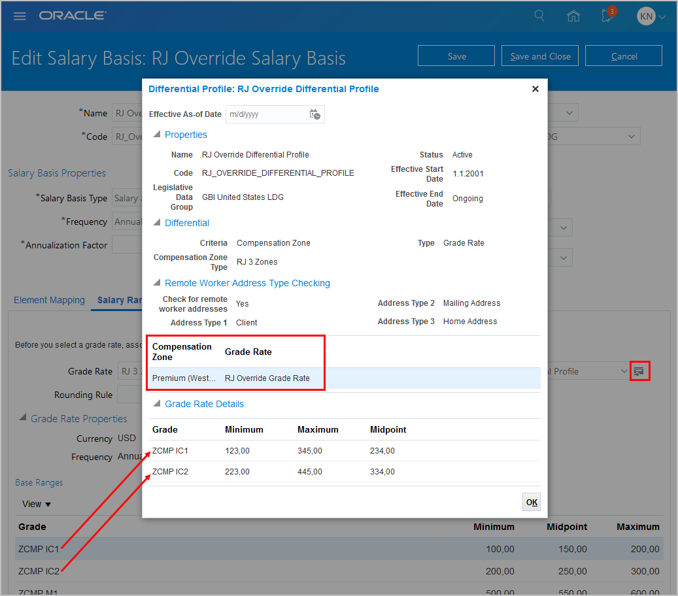Click the Save button
The image size is (678, 596).
click(456, 56)
